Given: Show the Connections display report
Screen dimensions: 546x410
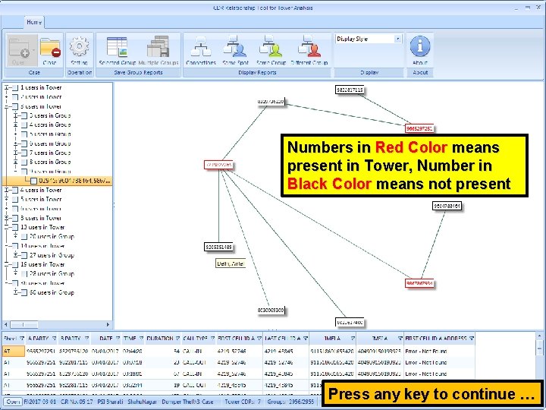Looking at the screenshot, I should click(x=201, y=50).
